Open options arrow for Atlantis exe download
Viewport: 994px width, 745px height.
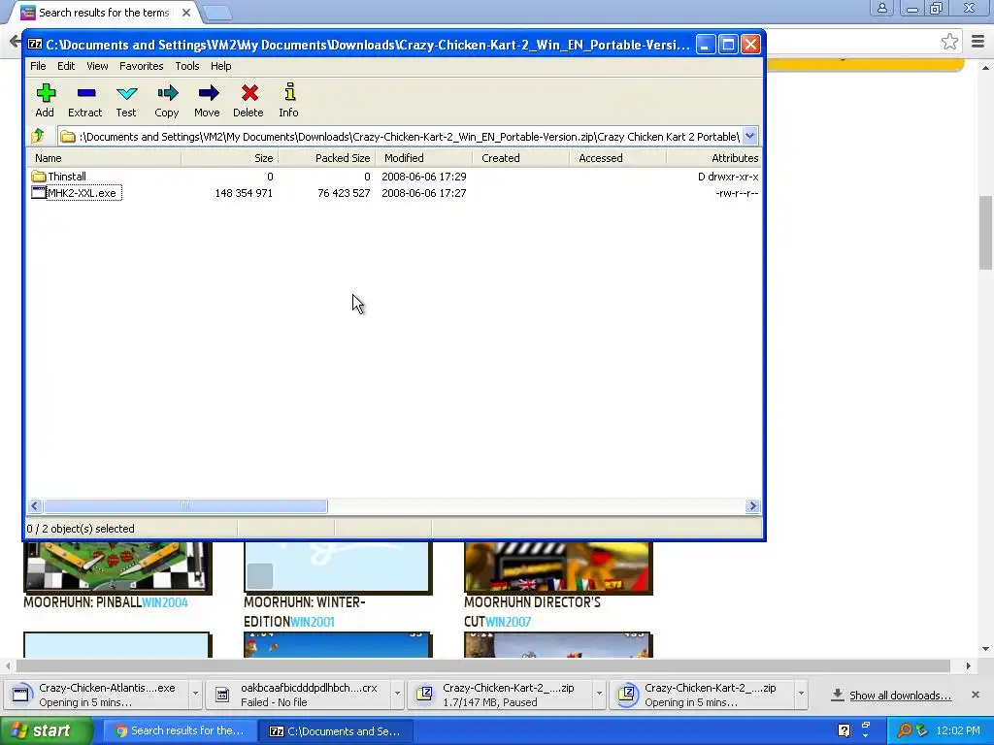(196, 694)
